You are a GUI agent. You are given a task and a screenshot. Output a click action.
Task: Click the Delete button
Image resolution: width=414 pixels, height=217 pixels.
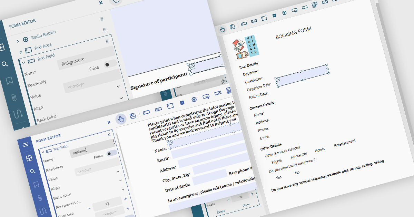coord(221,211)
